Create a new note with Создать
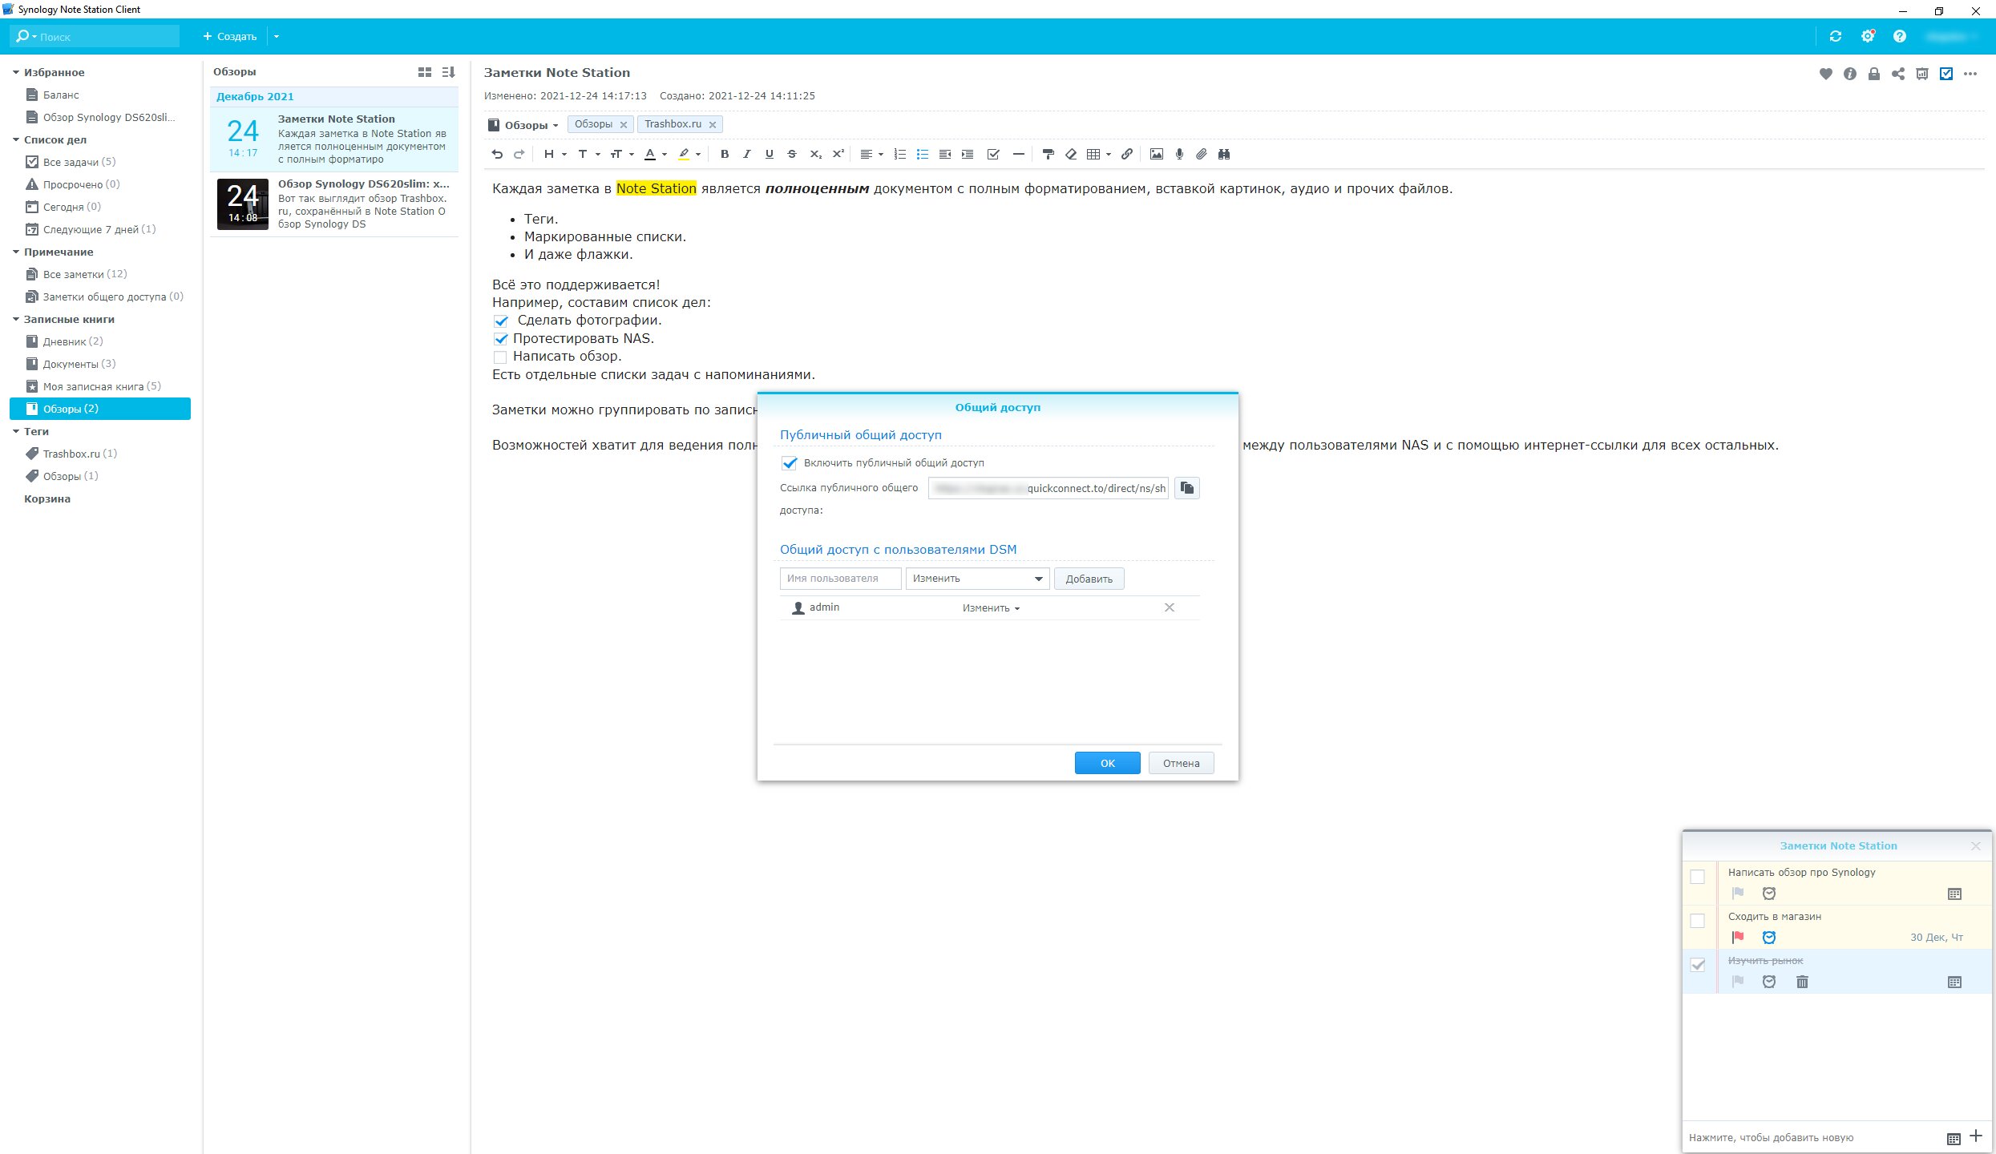Image resolution: width=1996 pixels, height=1154 pixels. [230, 36]
